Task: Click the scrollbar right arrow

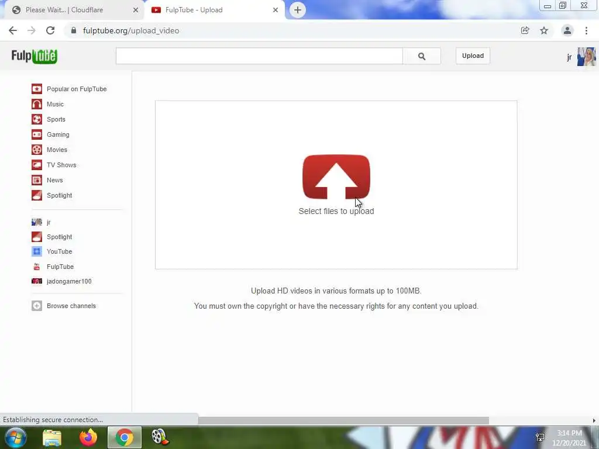Action: pos(594,420)
